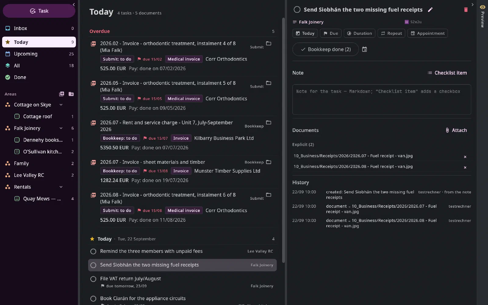Set the Duration for this task

point(359,33)
